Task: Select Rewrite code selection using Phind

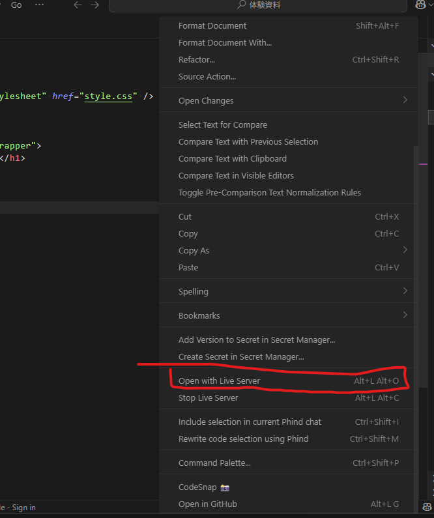Action: [289, 439]
